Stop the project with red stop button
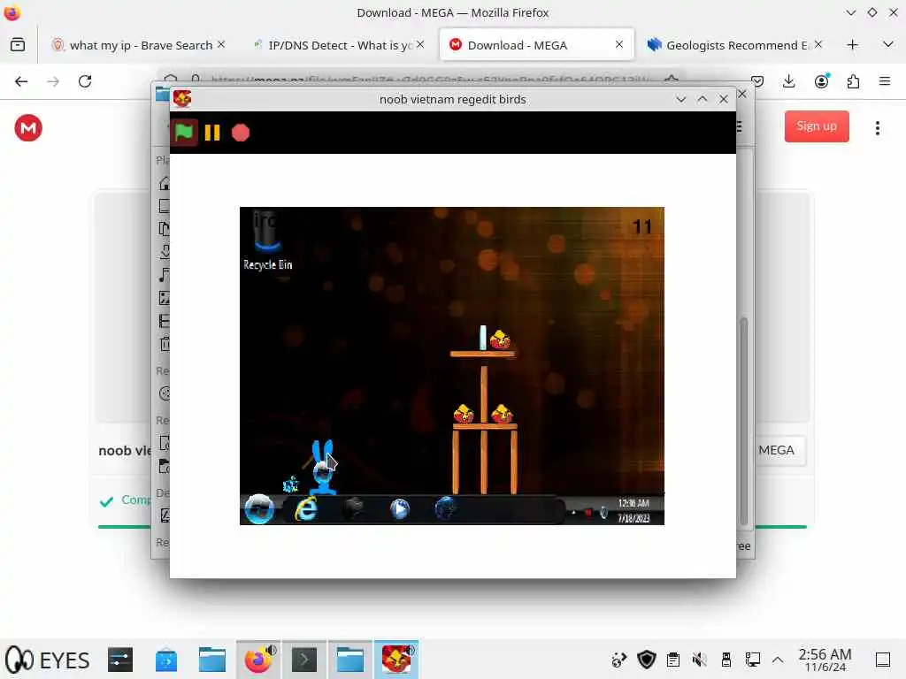Image resolution: width=906 pixels, height=679 pixels. click(x=241, y=133)
